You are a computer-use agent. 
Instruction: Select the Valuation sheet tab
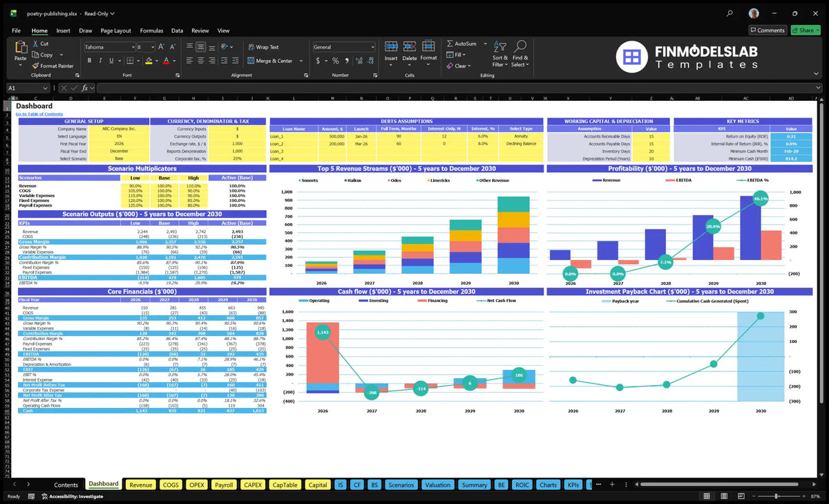pyautogui.click(x=437, y=485)
